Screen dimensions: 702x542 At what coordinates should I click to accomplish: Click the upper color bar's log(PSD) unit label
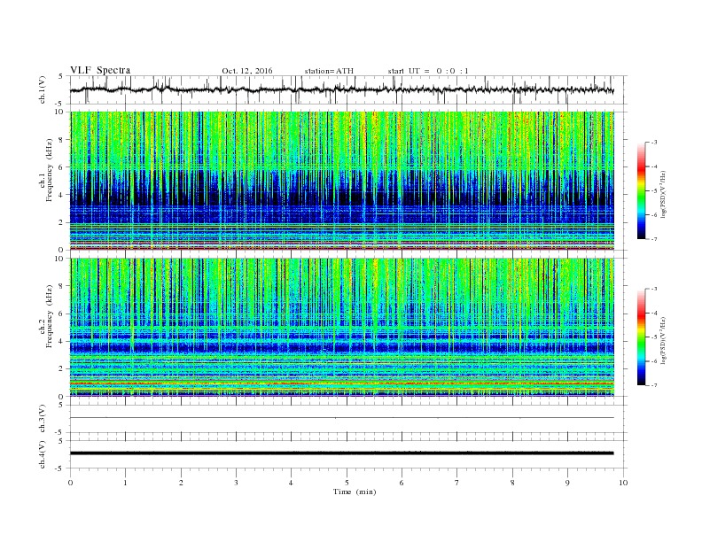(x=664, y=194)
